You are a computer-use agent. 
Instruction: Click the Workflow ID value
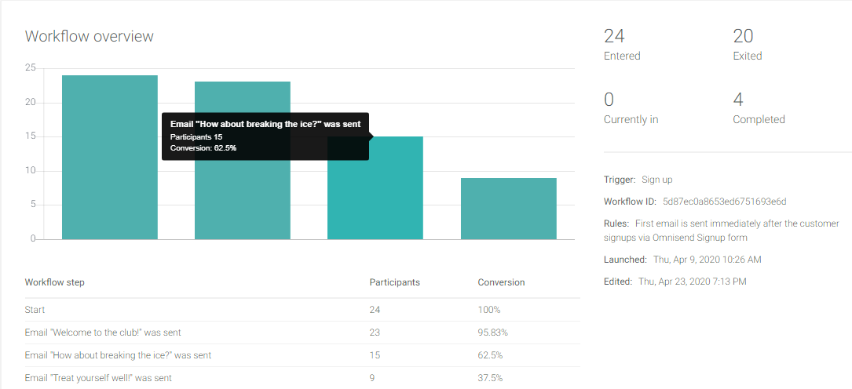(x=724, y=202)
